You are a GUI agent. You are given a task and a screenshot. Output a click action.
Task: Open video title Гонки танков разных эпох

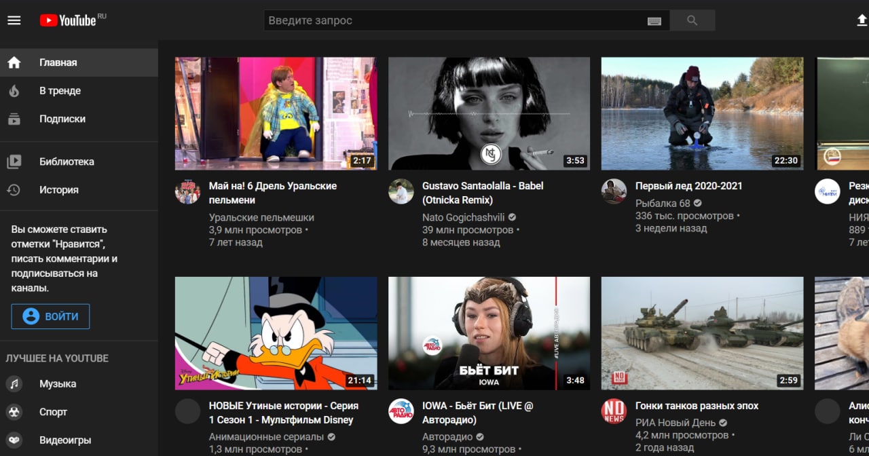[x=697, y=406]
